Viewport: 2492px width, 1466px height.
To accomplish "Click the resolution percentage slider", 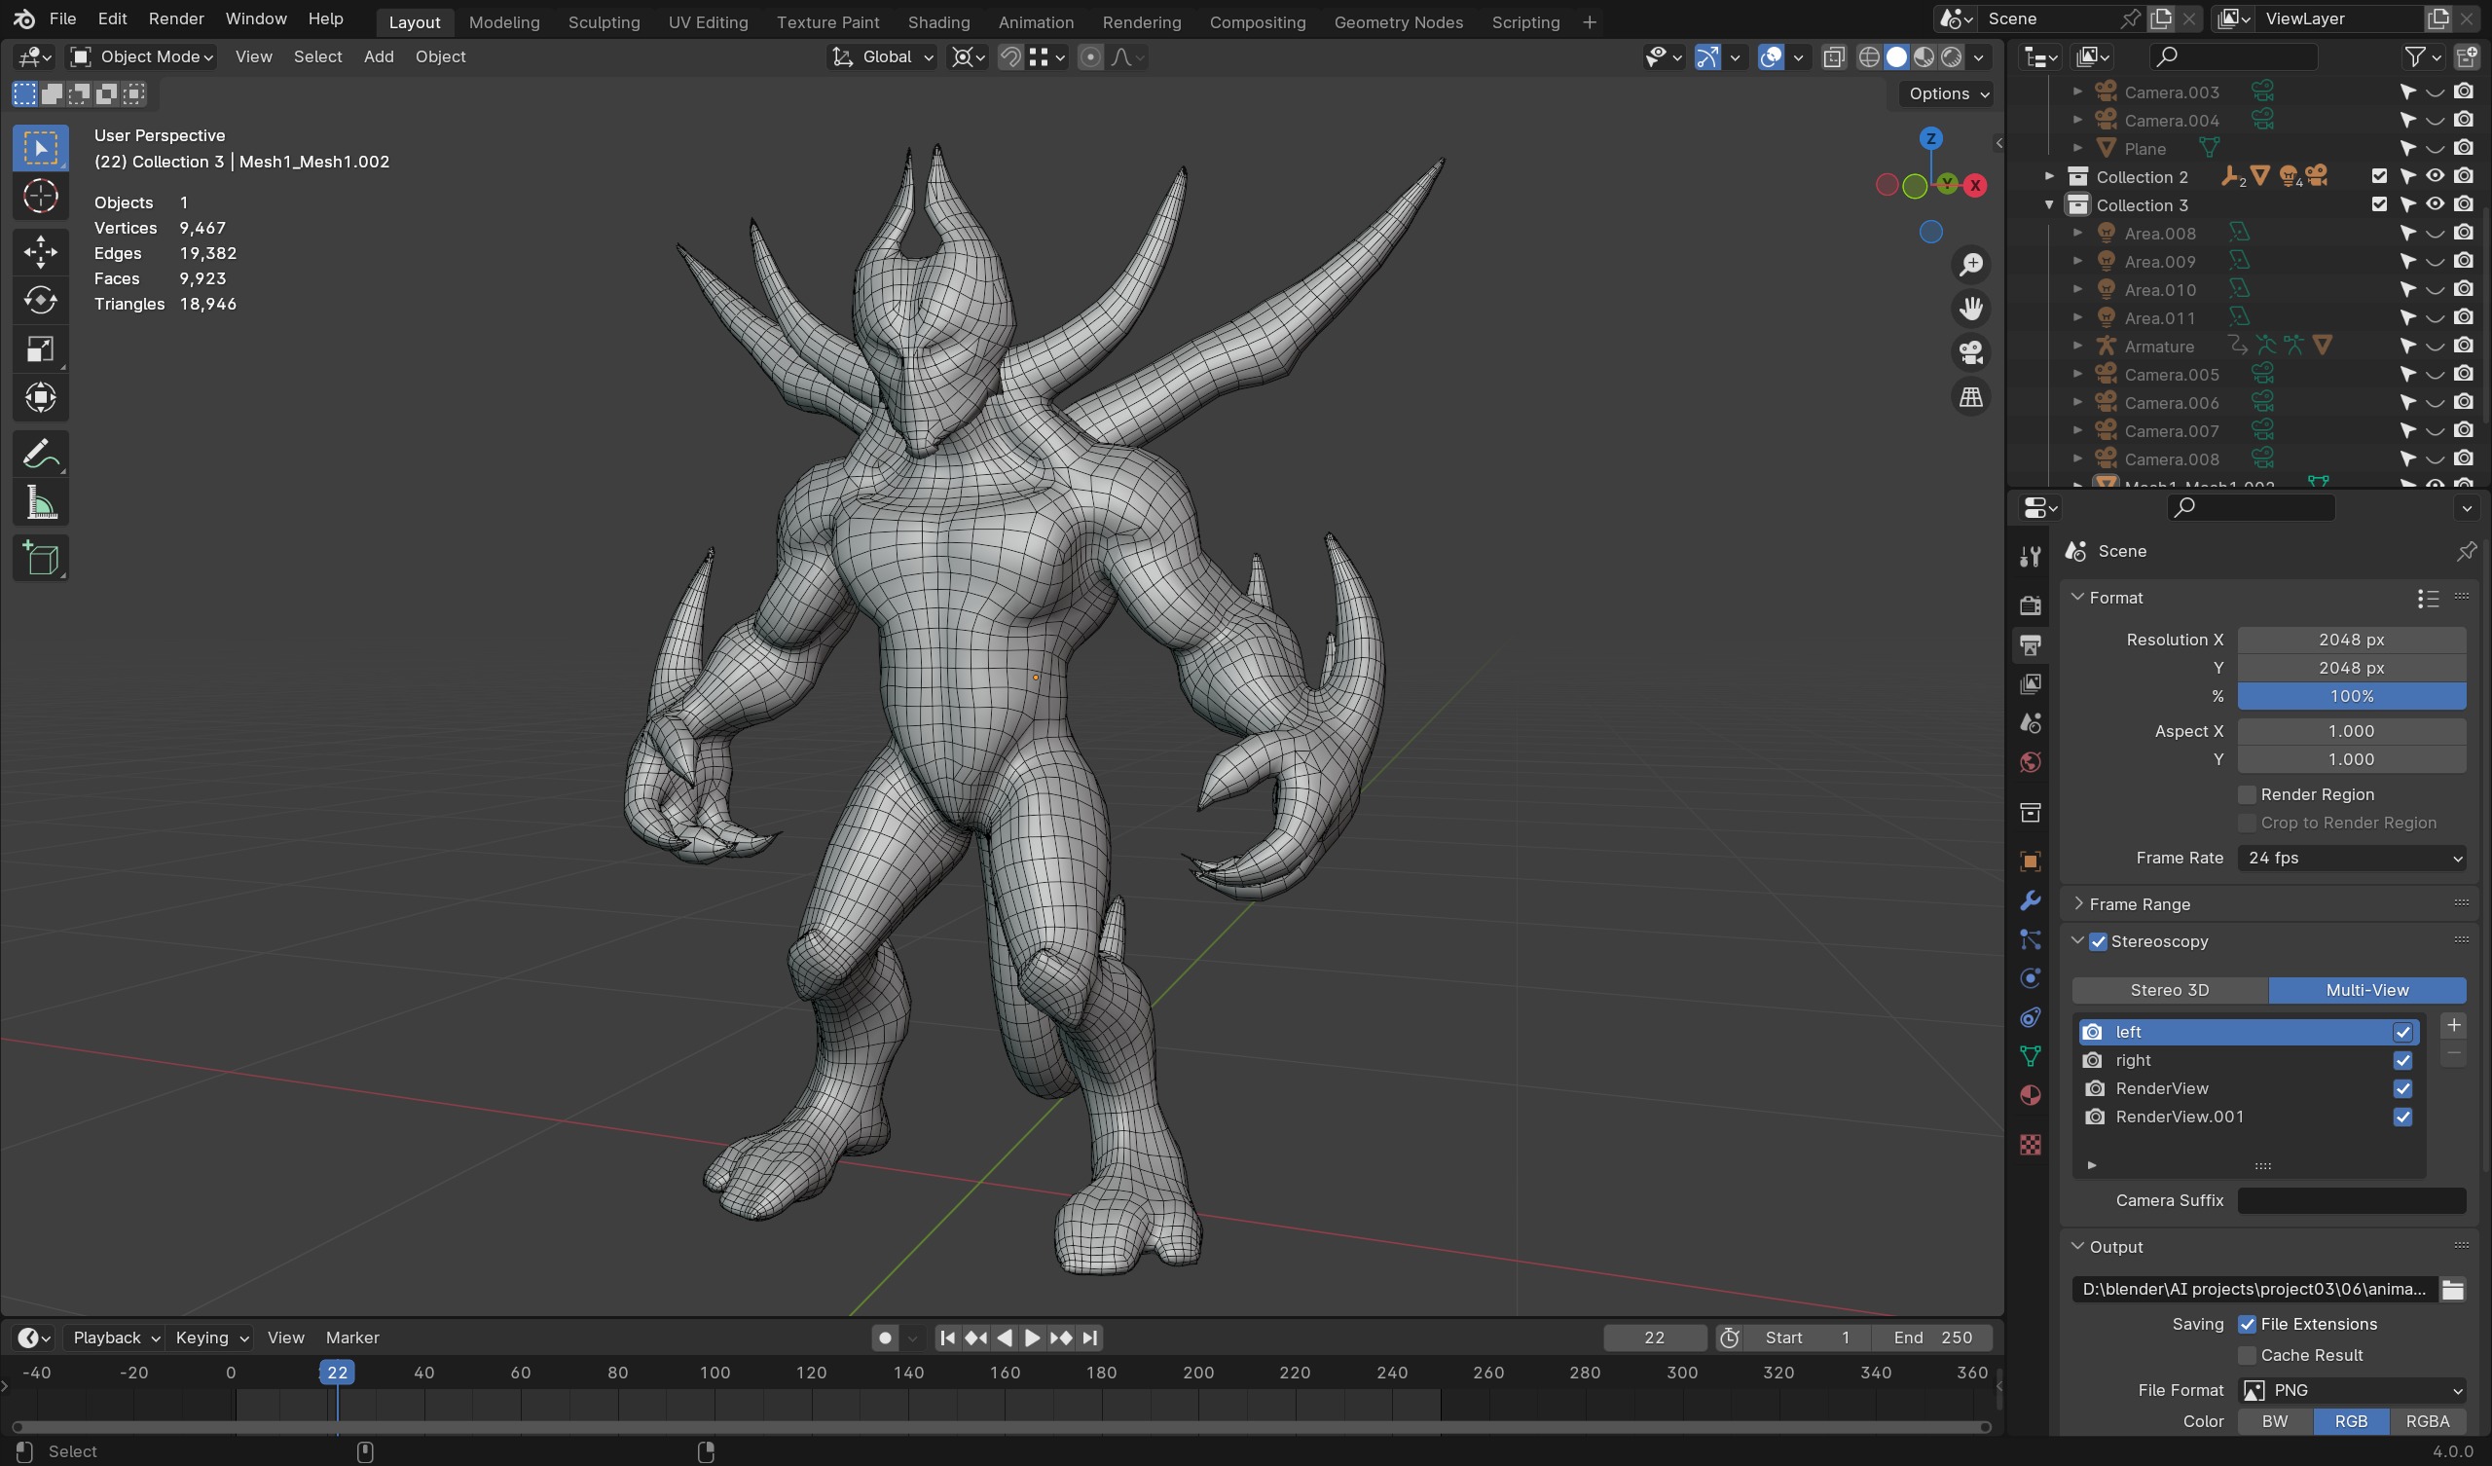I will point(2352,696).
